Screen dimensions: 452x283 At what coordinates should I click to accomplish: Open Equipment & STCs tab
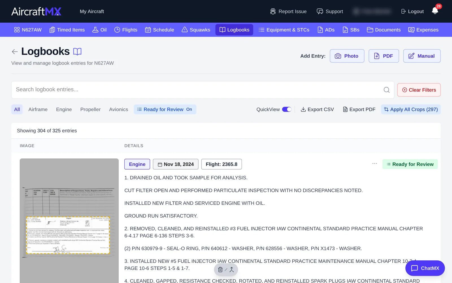click(x=284, y=30)
